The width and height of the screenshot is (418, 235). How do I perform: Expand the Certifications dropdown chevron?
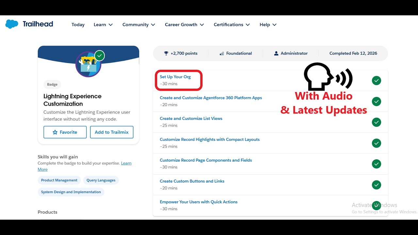pos(248,25)
